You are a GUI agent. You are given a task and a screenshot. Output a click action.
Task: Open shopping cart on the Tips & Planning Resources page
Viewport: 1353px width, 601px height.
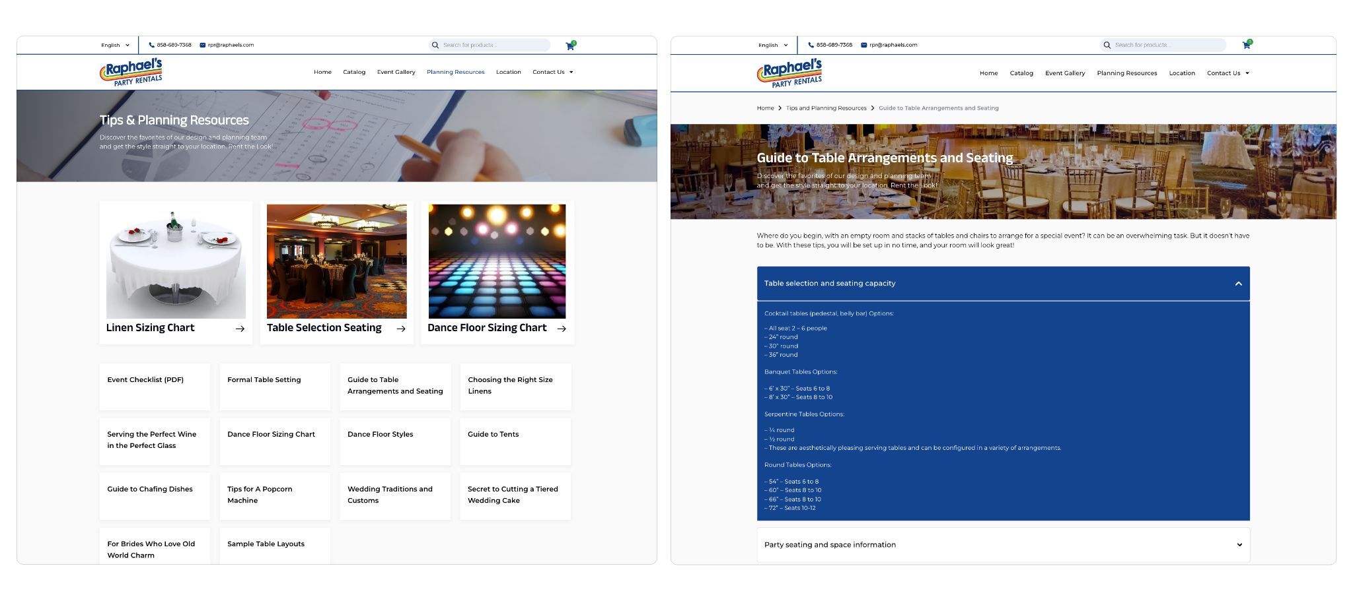[x=570, y=46]
